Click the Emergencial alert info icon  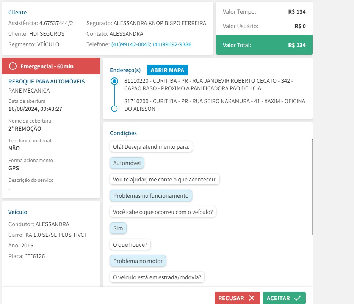click(13, 66)
